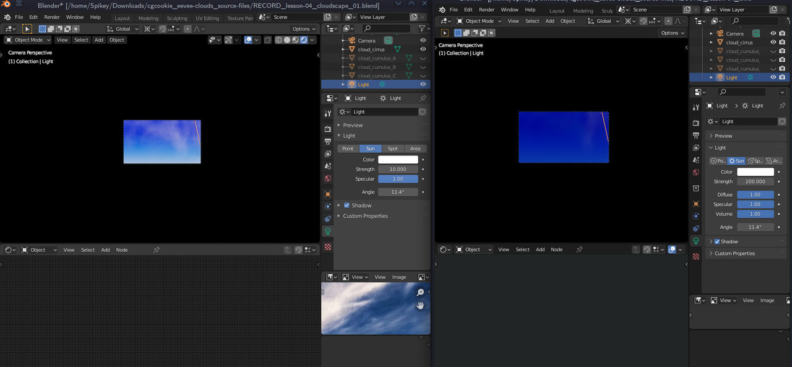Open Physics properties tab in left window
792x367 pixels.
[x=328, y=206]
